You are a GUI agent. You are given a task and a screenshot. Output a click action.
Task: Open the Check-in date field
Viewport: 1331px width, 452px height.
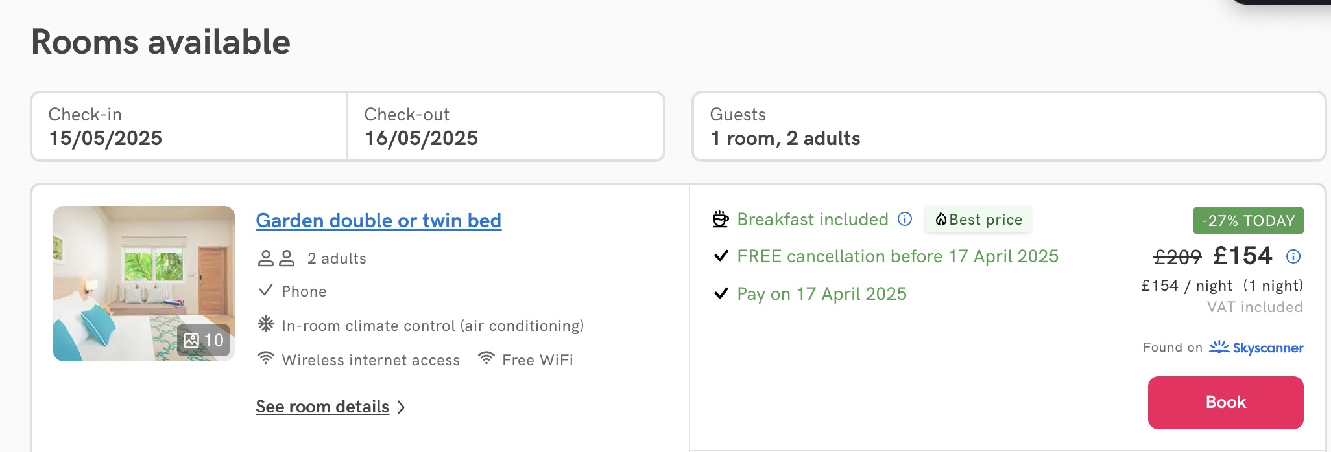189,126
